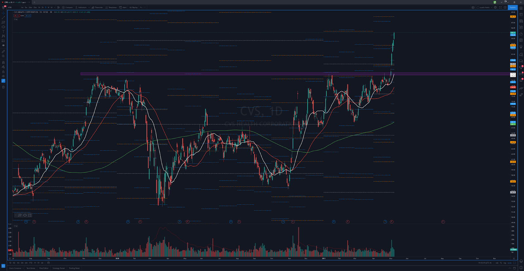Open the Fibonacci and pitchfork tools
The height and width of the screenshot is (271, 524).
tap(3, 22)
